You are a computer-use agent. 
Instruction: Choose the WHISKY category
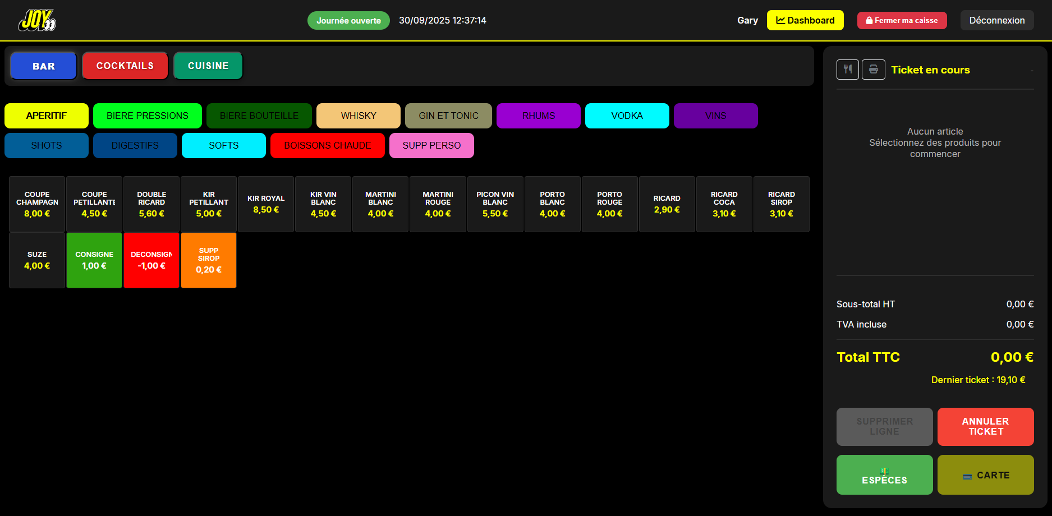tap(359, 116)
